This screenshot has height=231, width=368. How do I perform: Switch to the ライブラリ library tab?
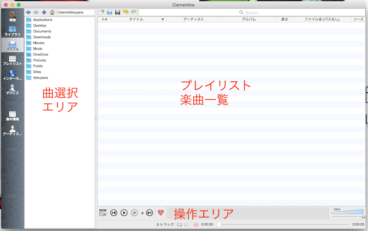[x=12, y=31]
